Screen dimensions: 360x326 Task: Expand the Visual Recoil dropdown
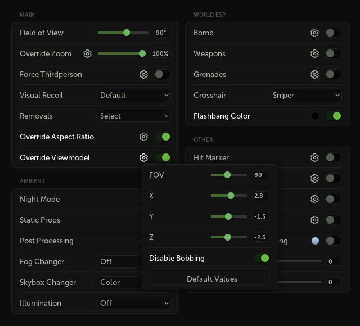tap(134, 96)
